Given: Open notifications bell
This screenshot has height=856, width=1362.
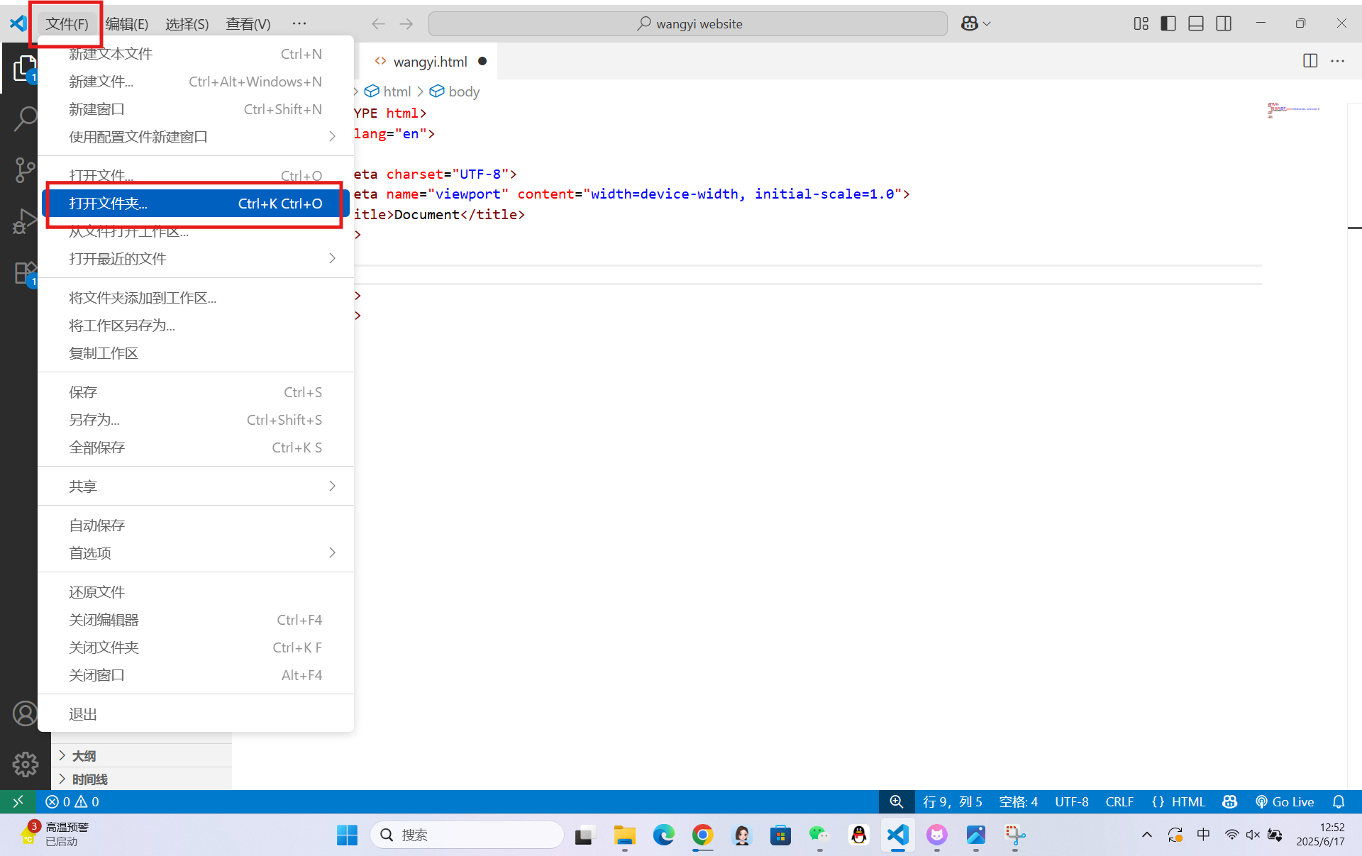Looking at the screenshot, I should pos(1339,801).
